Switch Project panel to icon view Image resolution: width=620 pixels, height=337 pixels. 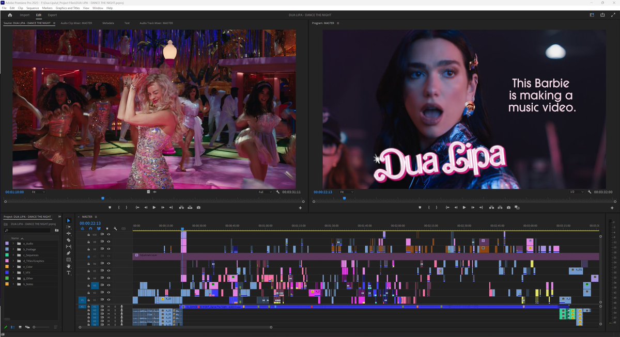point(20,327)
